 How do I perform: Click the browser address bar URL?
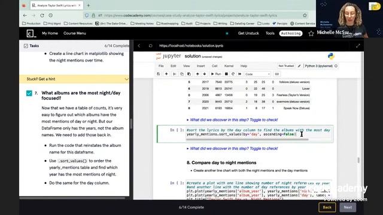tap(190, 16)
